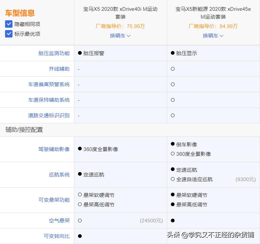Open the 并线辅助 feature link
This screenshot has height=244, width=260.
(59, 69)
